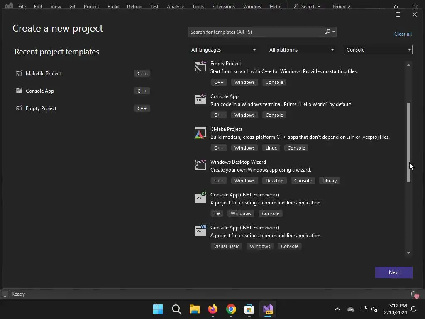Expand the search options arrow in template search

(x=334, y=32)
